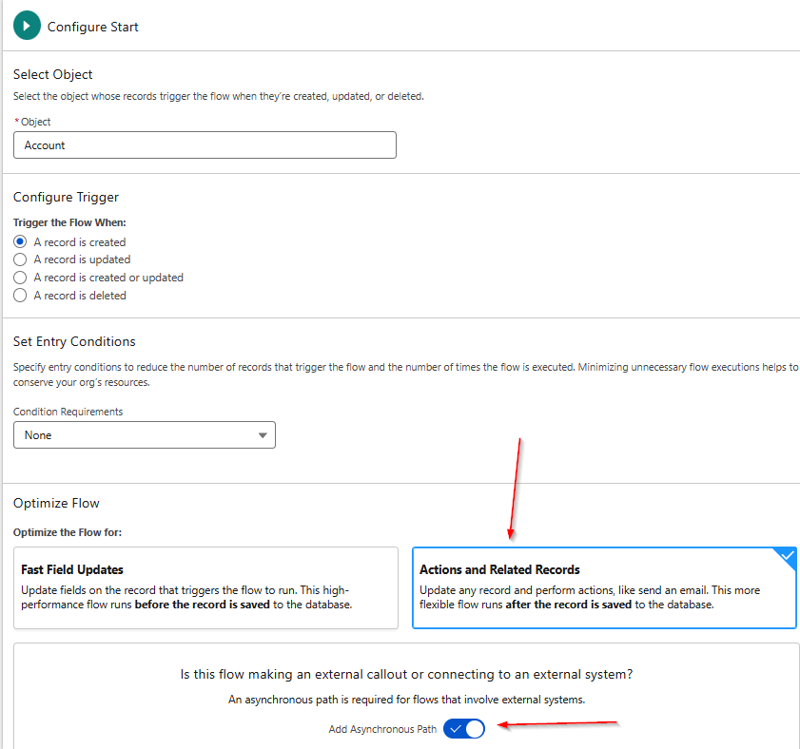Click the chevron icon in the None dropdown

point(263,434)
